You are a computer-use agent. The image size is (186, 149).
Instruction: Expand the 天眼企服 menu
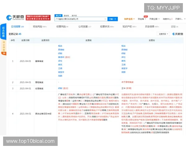154,19
